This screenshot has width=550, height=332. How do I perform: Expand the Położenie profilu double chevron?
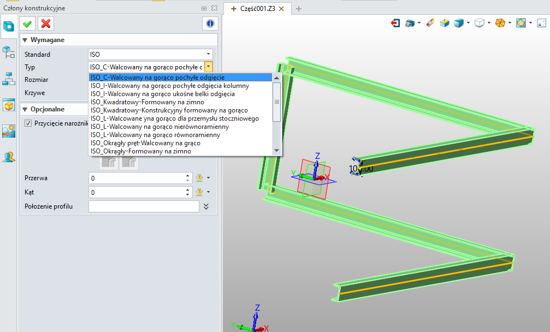[x=206, y=206]
